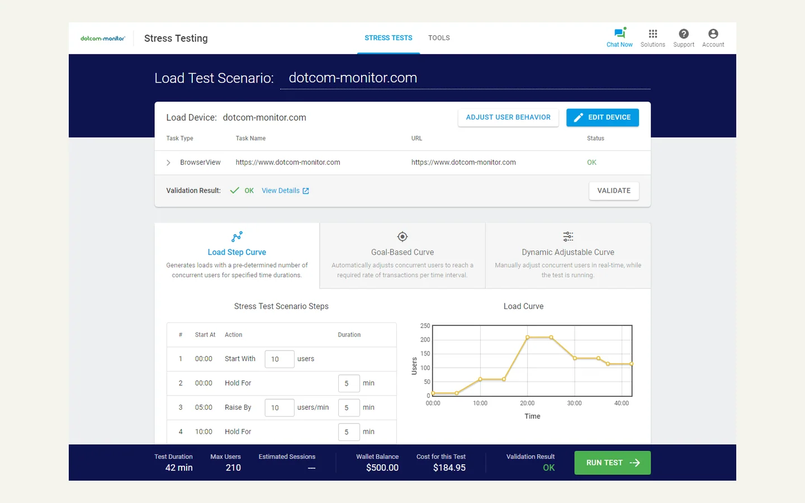Open the View Details link
Viewport: 805px width, 503px height.
click(x=281, y=191)
